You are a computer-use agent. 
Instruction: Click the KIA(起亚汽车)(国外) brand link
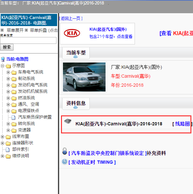click(x=108, y=29)
